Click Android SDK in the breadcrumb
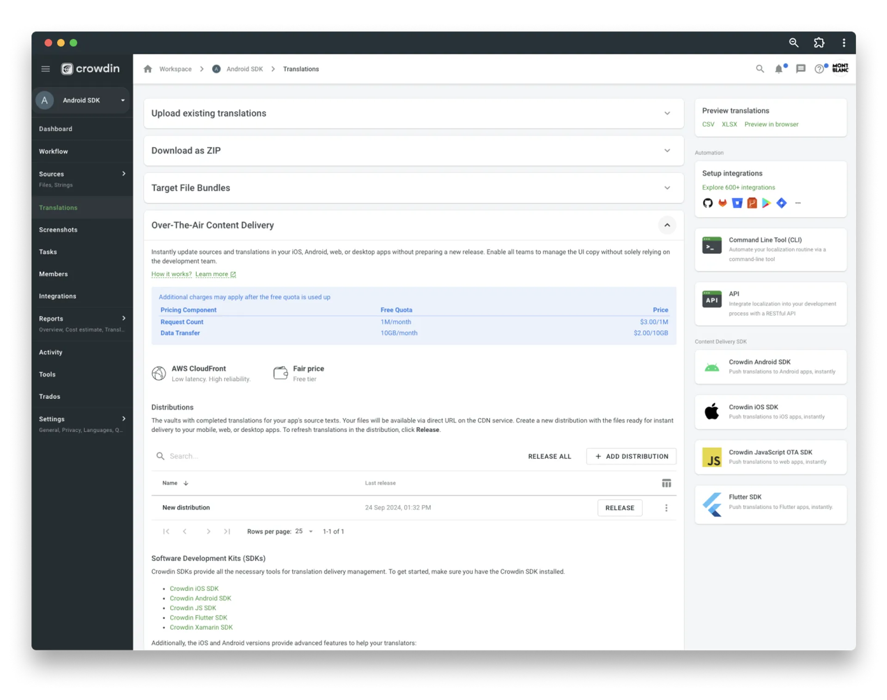Image resolution: width=887 pixels, height=700 pixels. (x=244, y=69)
